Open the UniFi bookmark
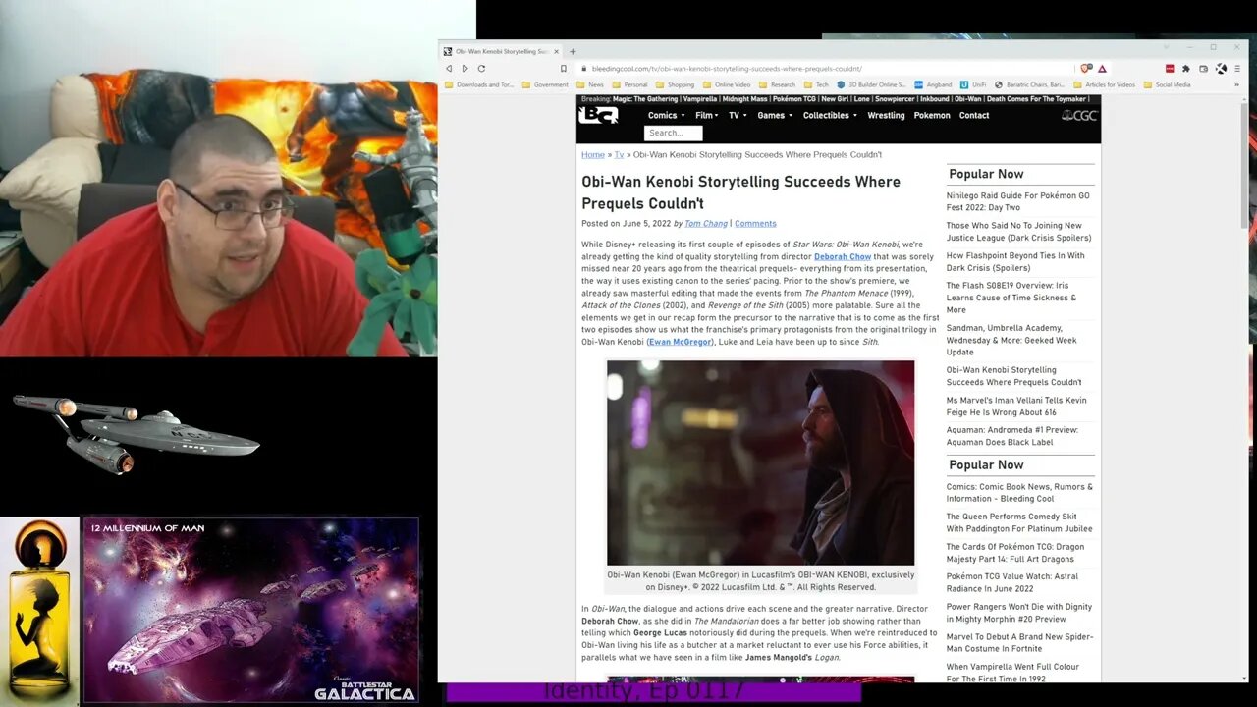 pyautogui.click(x=972, y=84)
